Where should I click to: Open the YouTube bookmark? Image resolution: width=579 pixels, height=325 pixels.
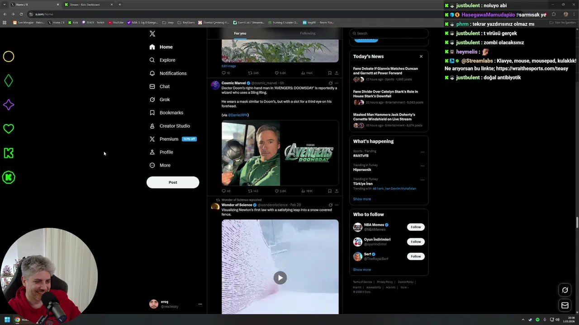coord(116,23)
